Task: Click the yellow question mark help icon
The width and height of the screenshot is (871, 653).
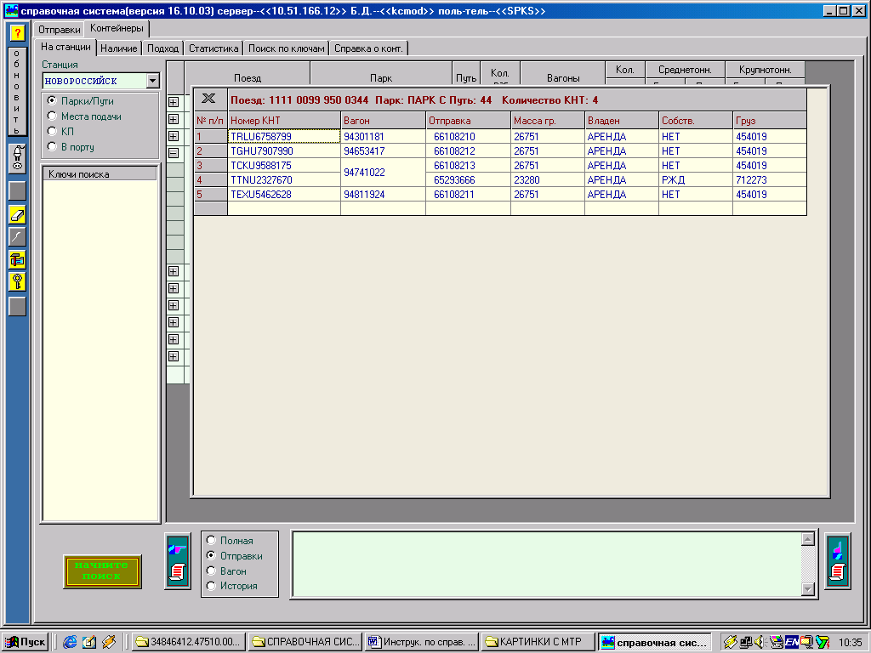Action: [17, 33]
